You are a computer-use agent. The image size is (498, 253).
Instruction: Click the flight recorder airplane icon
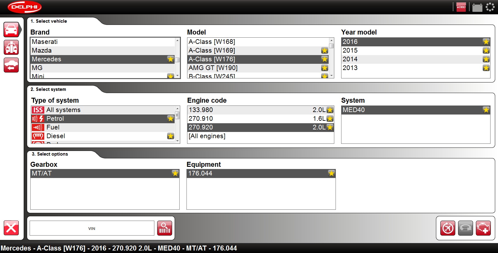click(x=448, y=228)
